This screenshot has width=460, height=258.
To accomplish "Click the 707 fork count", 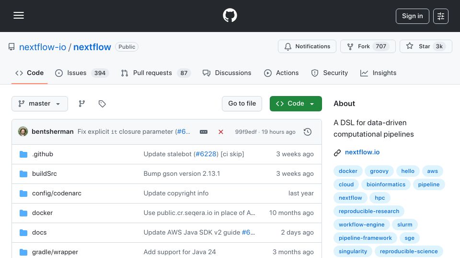I will (381, 46).
